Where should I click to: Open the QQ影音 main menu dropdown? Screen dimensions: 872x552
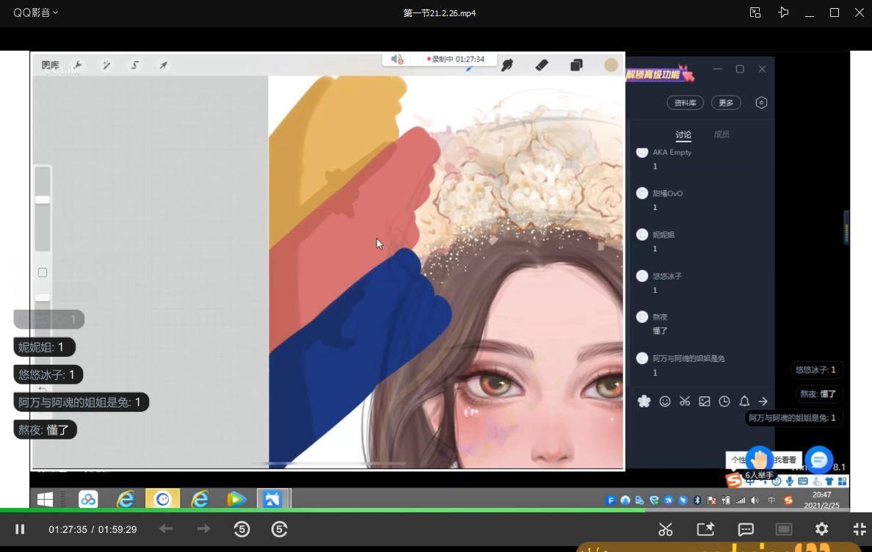tap(35, 12)
